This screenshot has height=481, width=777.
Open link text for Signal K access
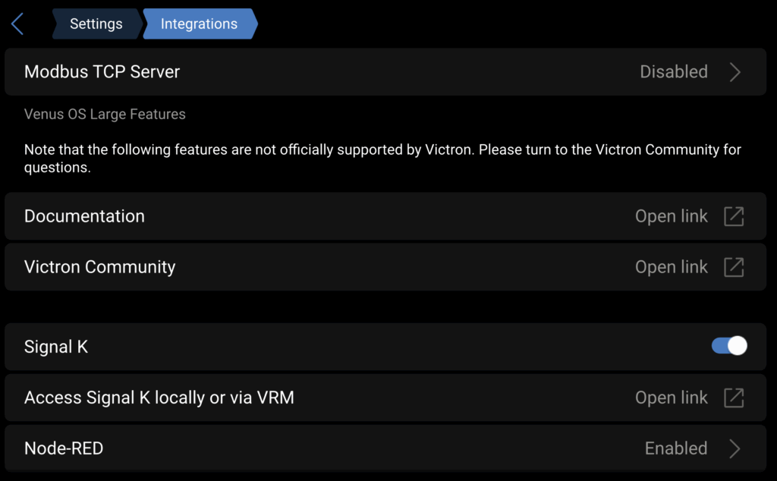[x=671, y=398]
